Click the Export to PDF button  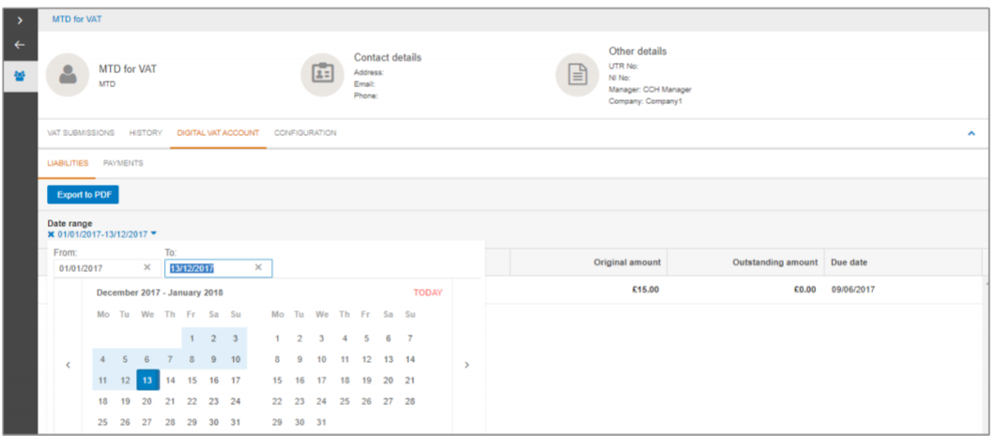(x=84, y=195)
